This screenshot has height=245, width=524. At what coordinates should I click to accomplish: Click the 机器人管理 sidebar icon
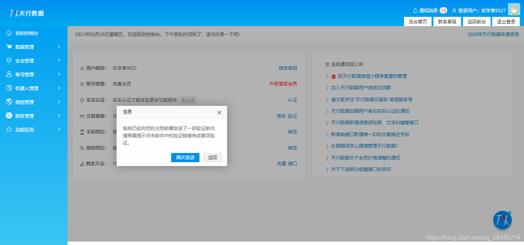coord(9,88)
